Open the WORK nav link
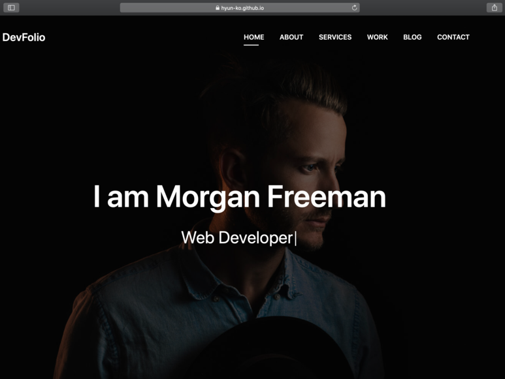Viewport: 505px width, 379px height. pos(378,37)
